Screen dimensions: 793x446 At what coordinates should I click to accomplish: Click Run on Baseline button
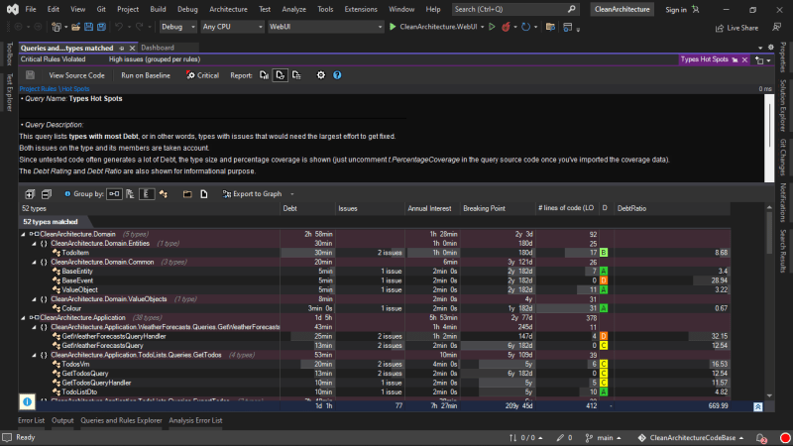coord(146,75)
